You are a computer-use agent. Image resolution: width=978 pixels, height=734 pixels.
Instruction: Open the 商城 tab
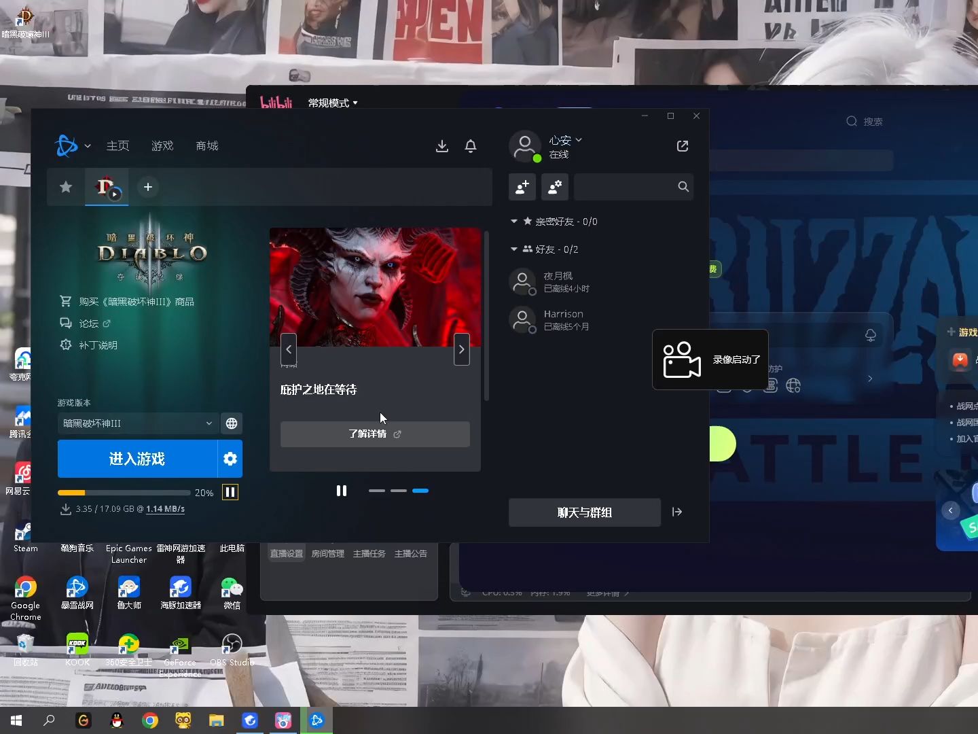click(x=207, y=145)
